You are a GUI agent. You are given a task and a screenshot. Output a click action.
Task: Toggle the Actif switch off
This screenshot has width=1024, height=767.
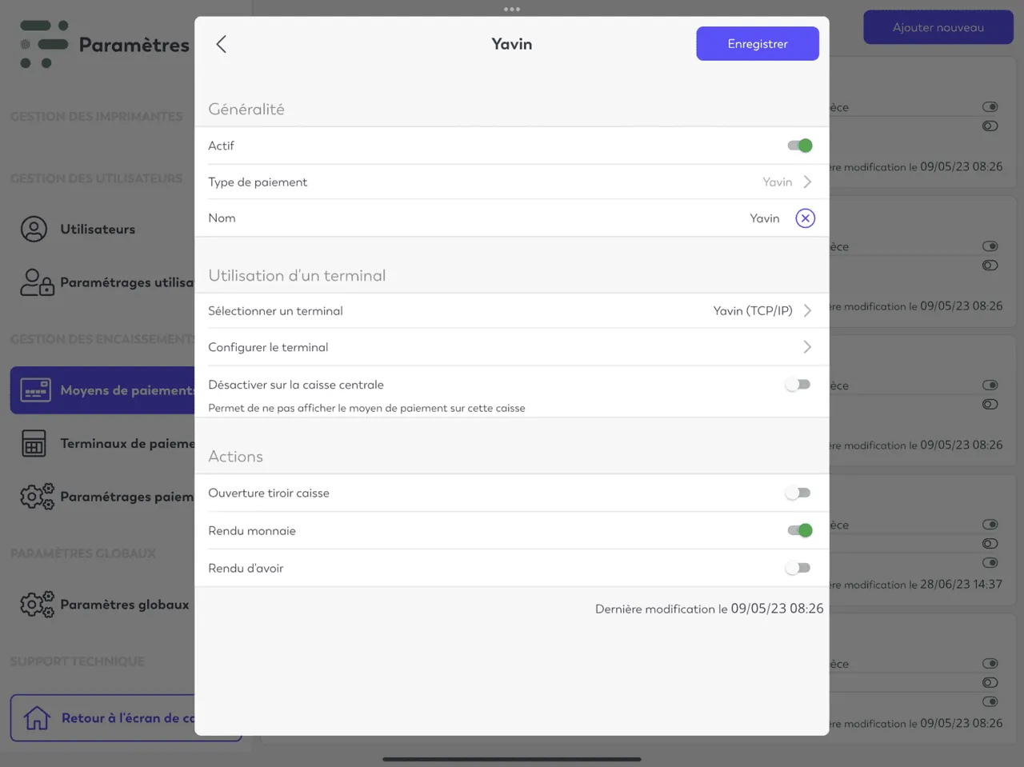pyautogui.click(x=799, y=146)
